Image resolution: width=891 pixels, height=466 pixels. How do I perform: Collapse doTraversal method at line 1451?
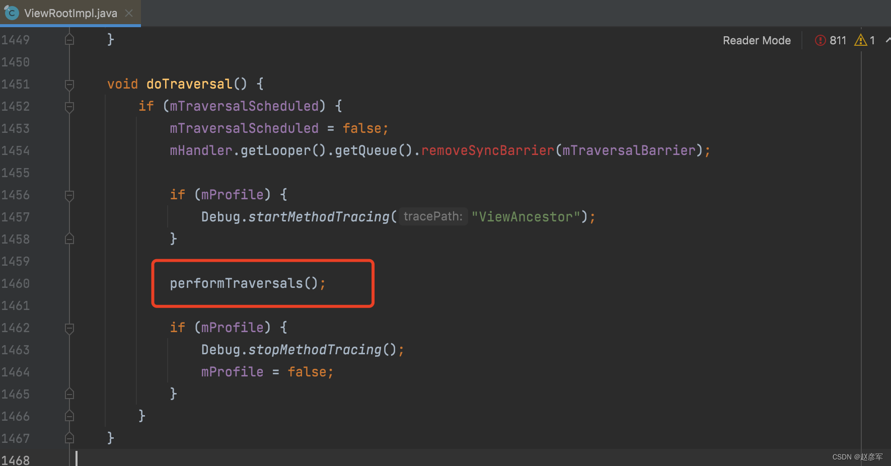coord(69,85)
